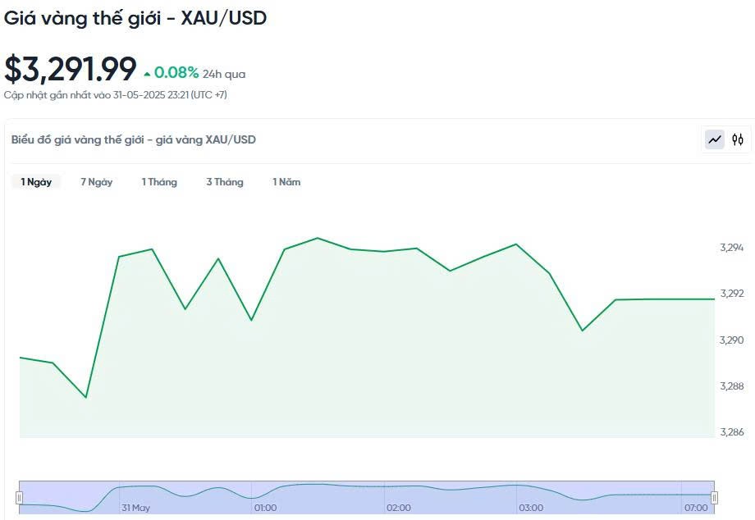Show the 1 Tháng chart range

point(159,182)
